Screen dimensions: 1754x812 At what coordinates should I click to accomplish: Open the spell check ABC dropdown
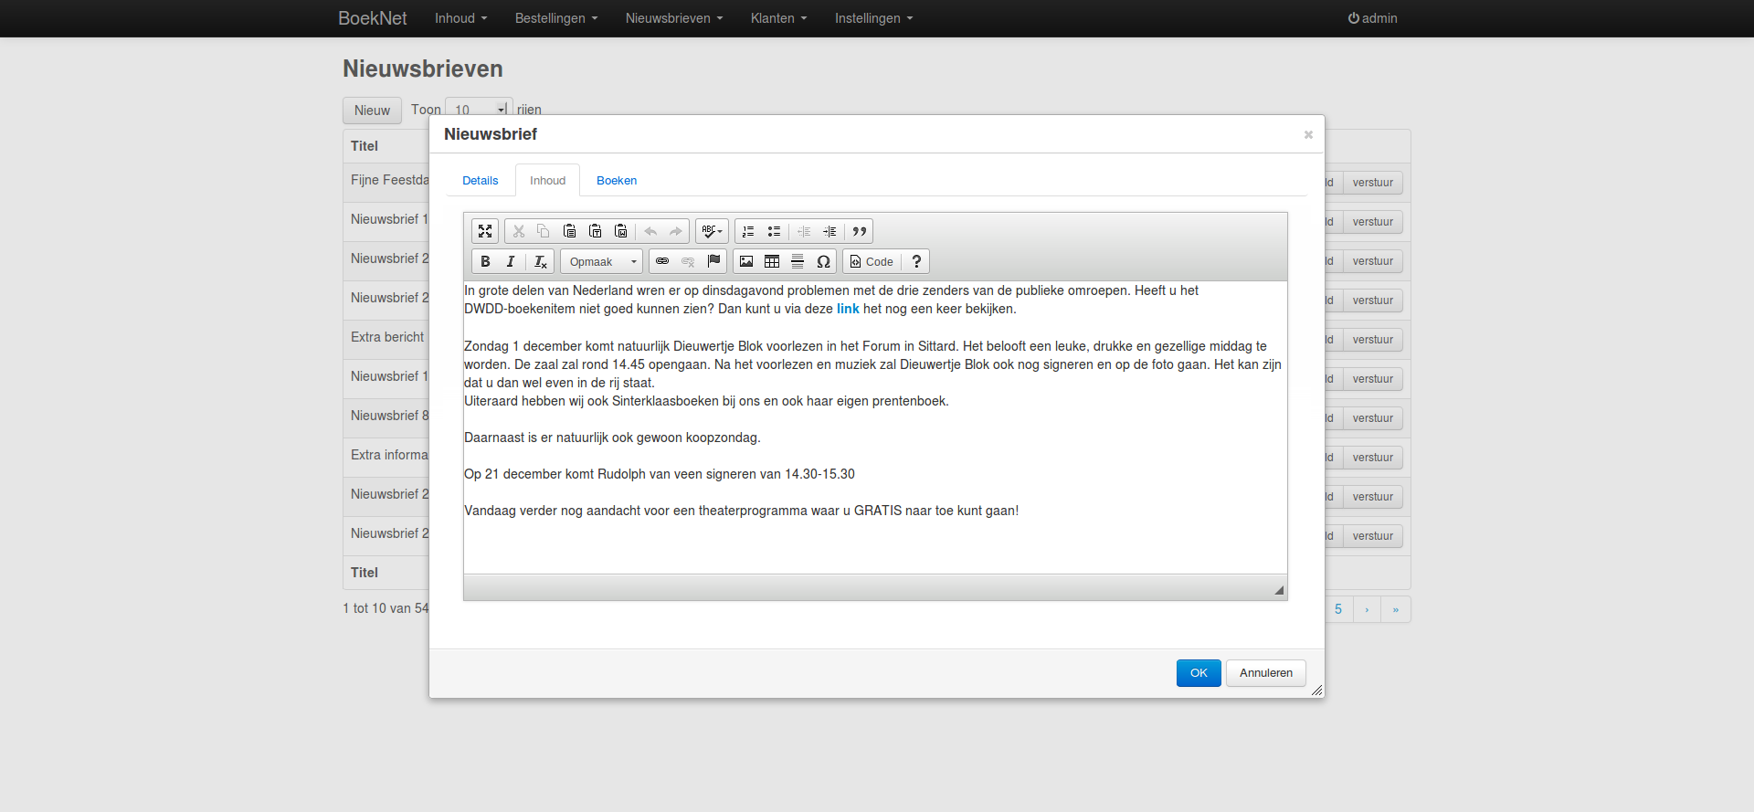pos(712,231)
